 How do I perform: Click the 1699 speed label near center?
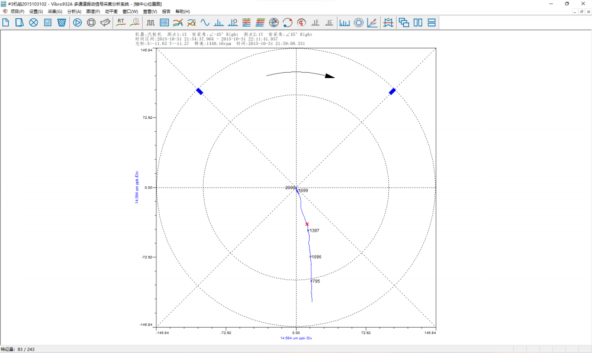[303, 190]
